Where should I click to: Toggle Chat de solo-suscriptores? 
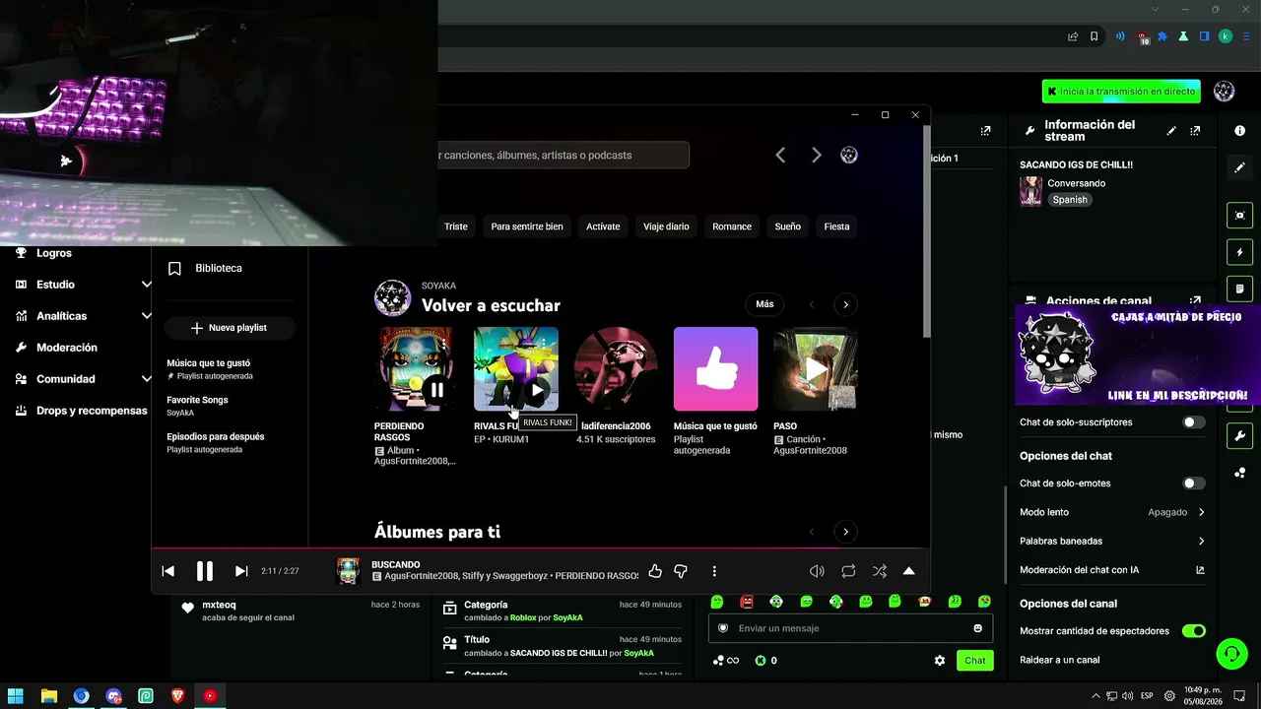1194,422
